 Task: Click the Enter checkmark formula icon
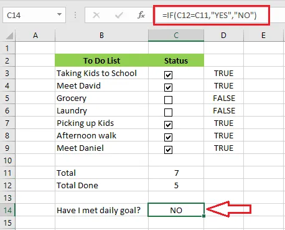click(x=119, y=15)
